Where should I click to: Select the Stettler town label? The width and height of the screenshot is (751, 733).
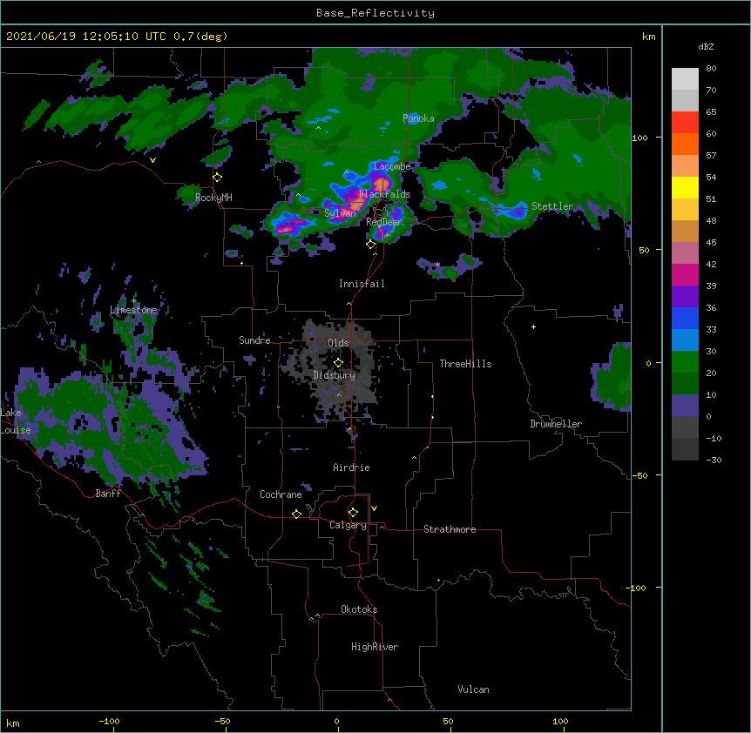click(552, 206)
